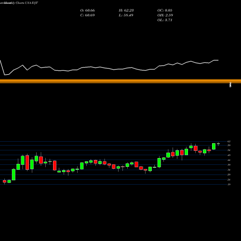The height and width of the screenshot is (241, 241).
Task: Click the 24 price axis label
Action: [229, 180]
